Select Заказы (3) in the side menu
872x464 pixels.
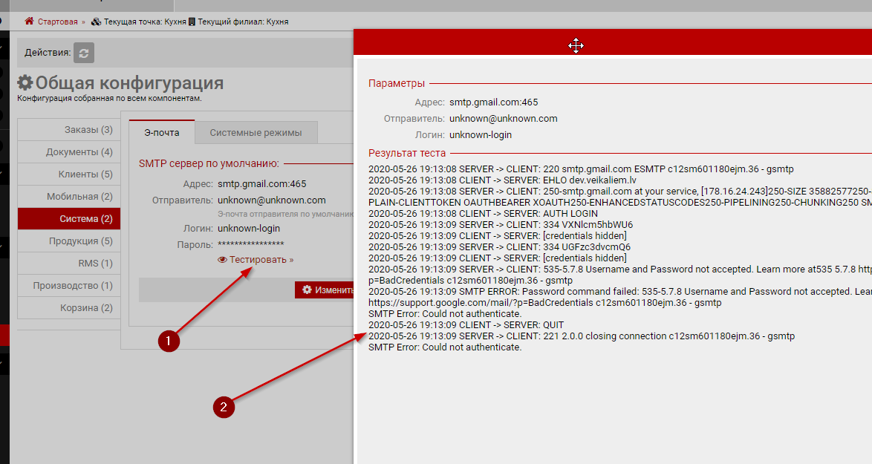tap(88, 130)
